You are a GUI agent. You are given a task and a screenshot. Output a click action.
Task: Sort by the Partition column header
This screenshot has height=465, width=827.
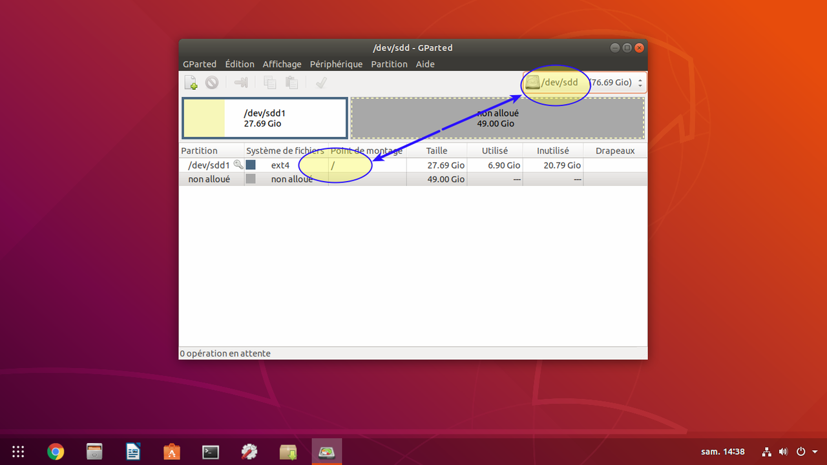211,150
